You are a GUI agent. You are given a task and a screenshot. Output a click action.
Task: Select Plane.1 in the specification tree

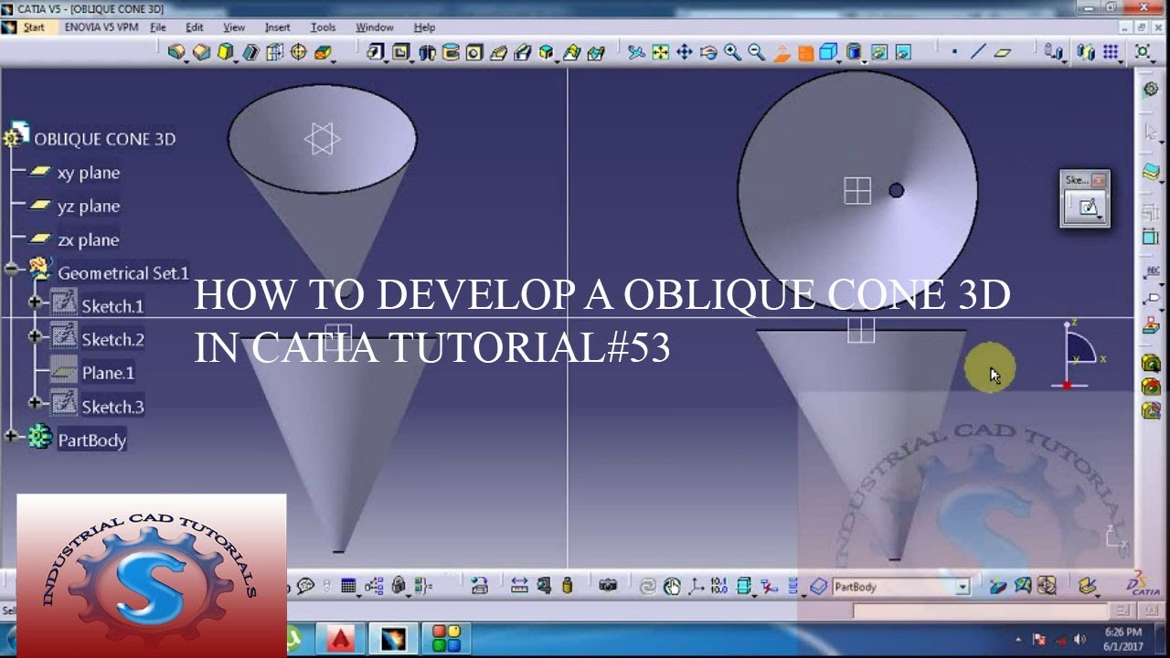pos(108,373)
